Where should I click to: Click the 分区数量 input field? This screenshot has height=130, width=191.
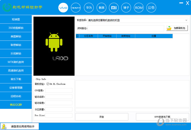[x=59, y=109]
